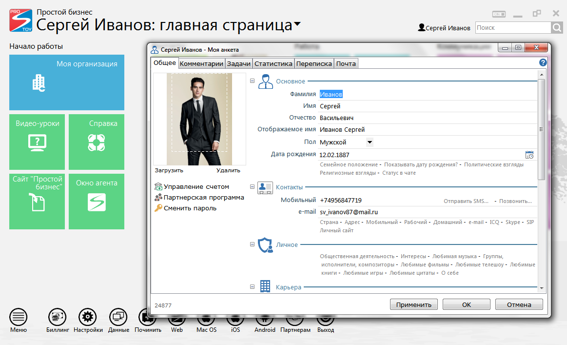
Task: Click the Отчество input field
Action: coord(427,118)
